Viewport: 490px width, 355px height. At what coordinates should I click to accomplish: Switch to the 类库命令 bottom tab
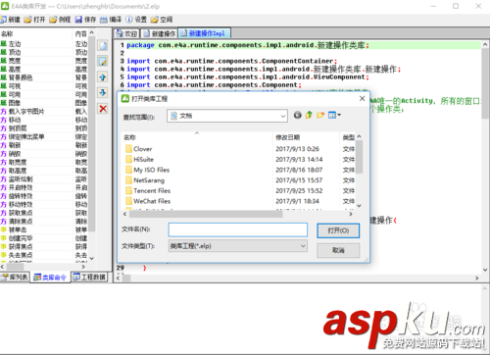click(x=50, y=278)
